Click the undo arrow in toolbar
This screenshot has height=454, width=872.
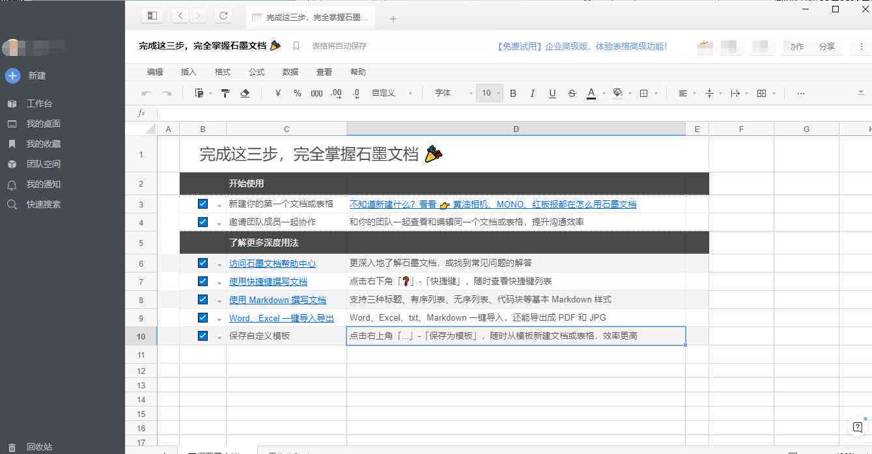(x=147, y=93)
